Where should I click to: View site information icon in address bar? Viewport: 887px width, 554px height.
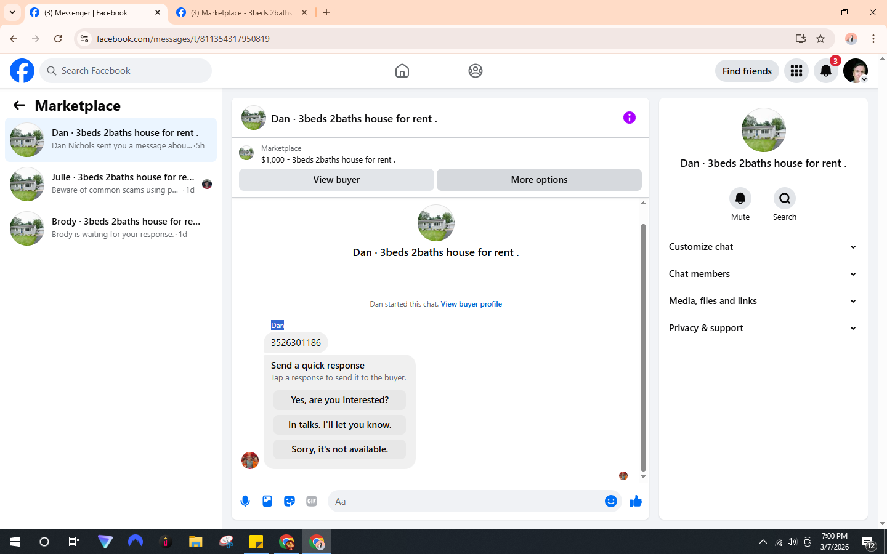point(84,39)
